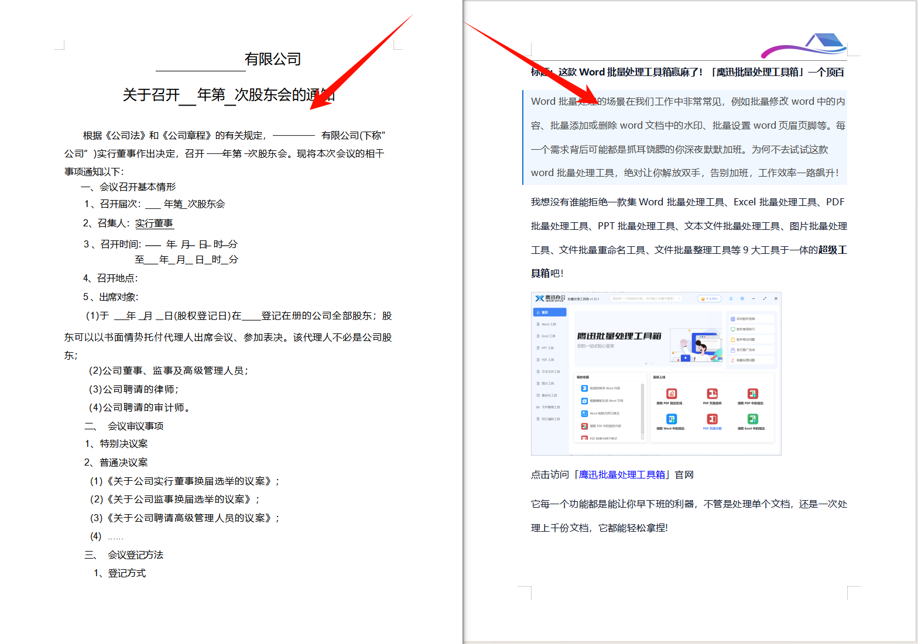Click 《关于公司聘请高级管理人员的议案》 line
Image resolution: width=918 pixels, height=644 pixels.
click(x=185, y=518)
